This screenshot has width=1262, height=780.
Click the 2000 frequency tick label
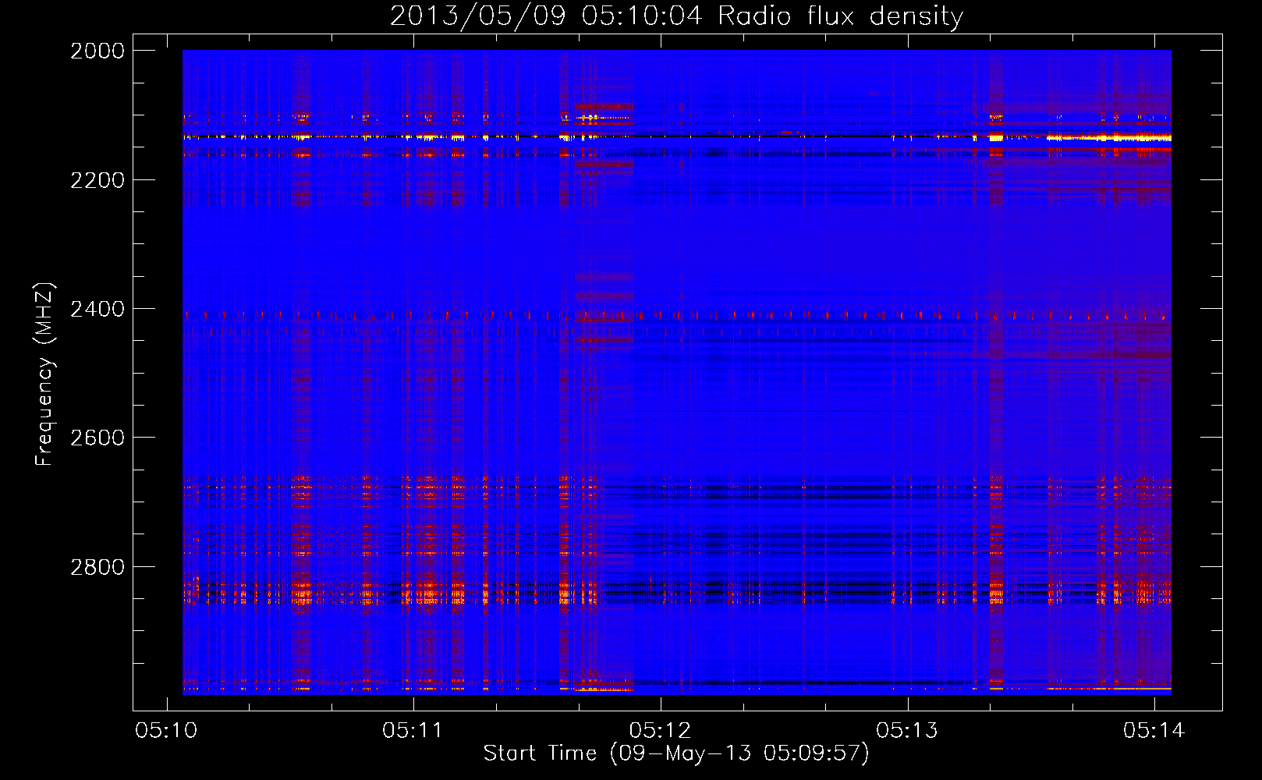[97, 51]
